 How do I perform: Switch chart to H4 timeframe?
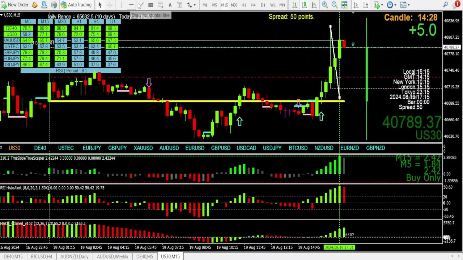(x=253, y=5)
